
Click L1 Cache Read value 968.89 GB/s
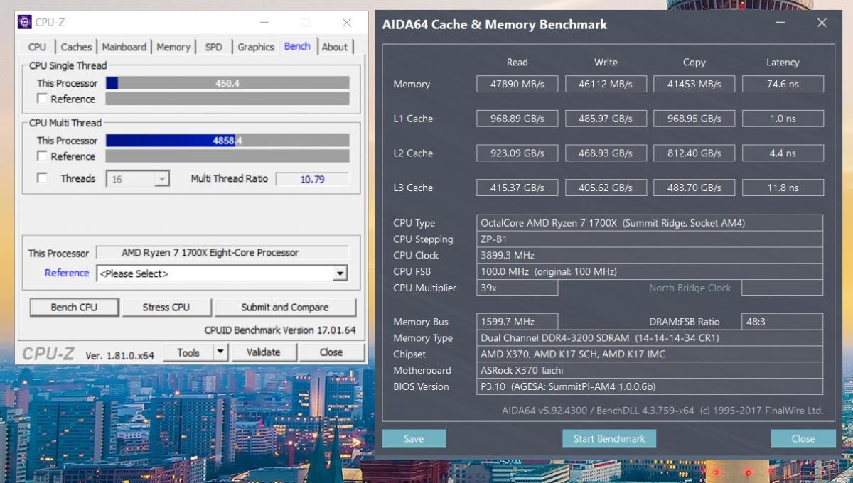click(517, 119)
